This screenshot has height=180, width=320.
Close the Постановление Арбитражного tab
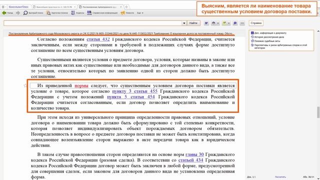(121, 6)
